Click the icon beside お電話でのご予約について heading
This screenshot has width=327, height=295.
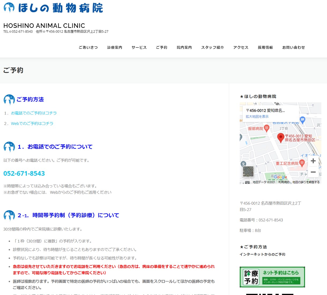(x=9, y=147)
